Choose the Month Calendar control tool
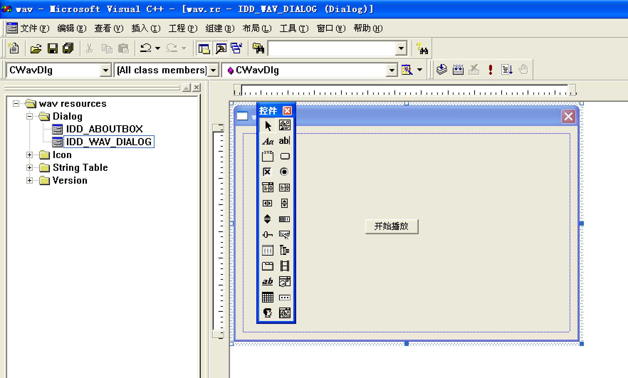The image size is (628, 378). pos(268,297)
